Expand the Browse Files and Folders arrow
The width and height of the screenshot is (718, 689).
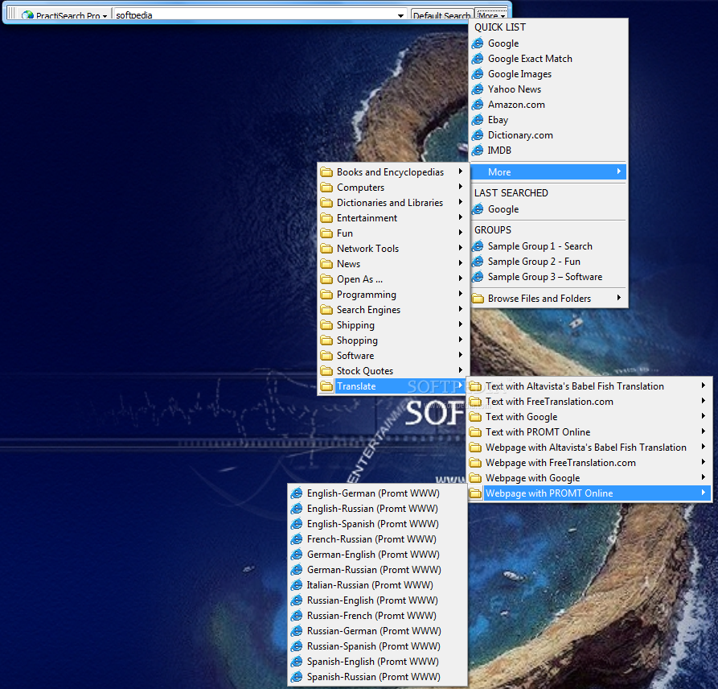point(618,298)
